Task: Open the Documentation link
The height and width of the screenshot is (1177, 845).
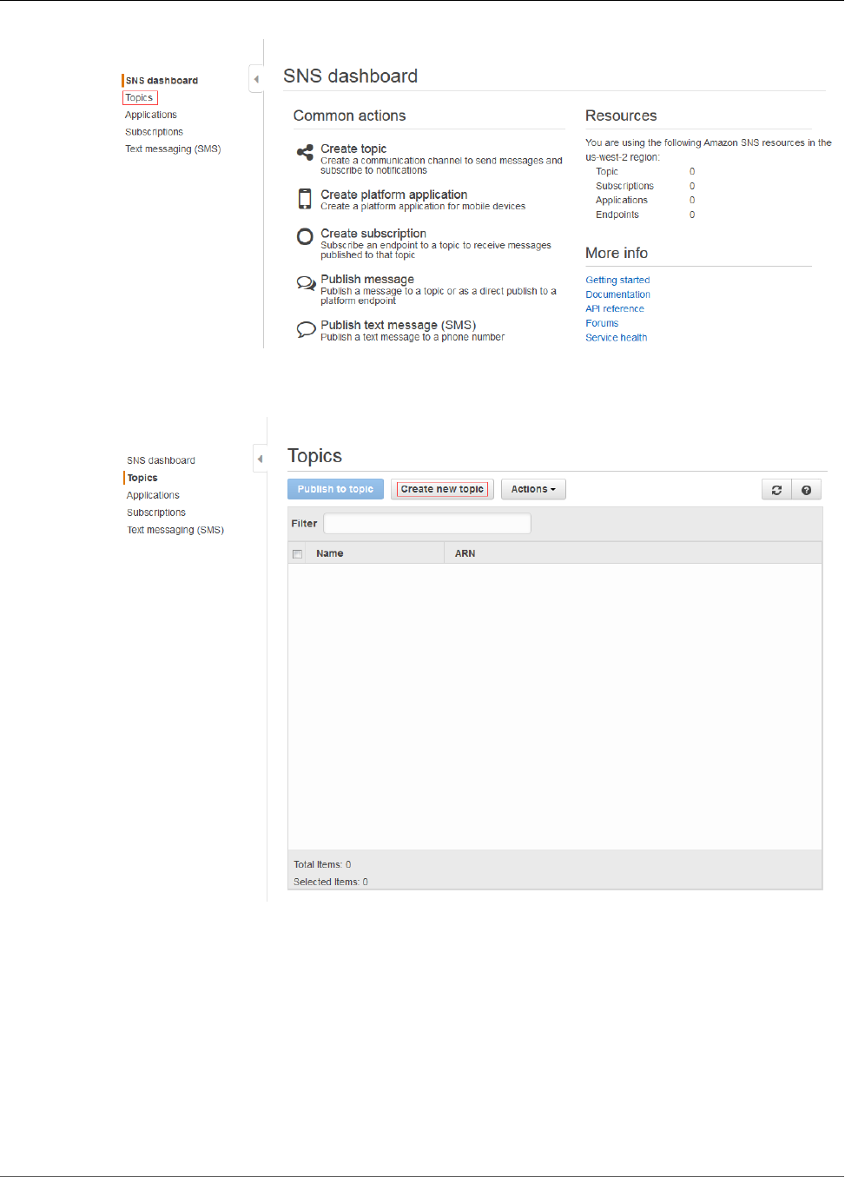Action: click(x=617, y=294)
